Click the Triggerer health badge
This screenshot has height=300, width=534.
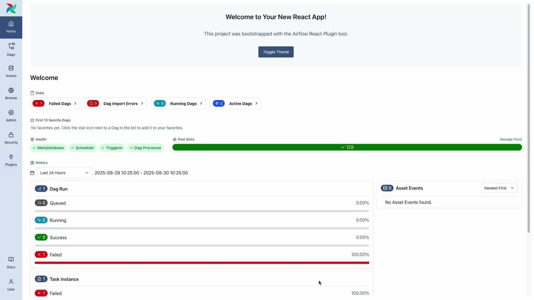click(112, 148)
